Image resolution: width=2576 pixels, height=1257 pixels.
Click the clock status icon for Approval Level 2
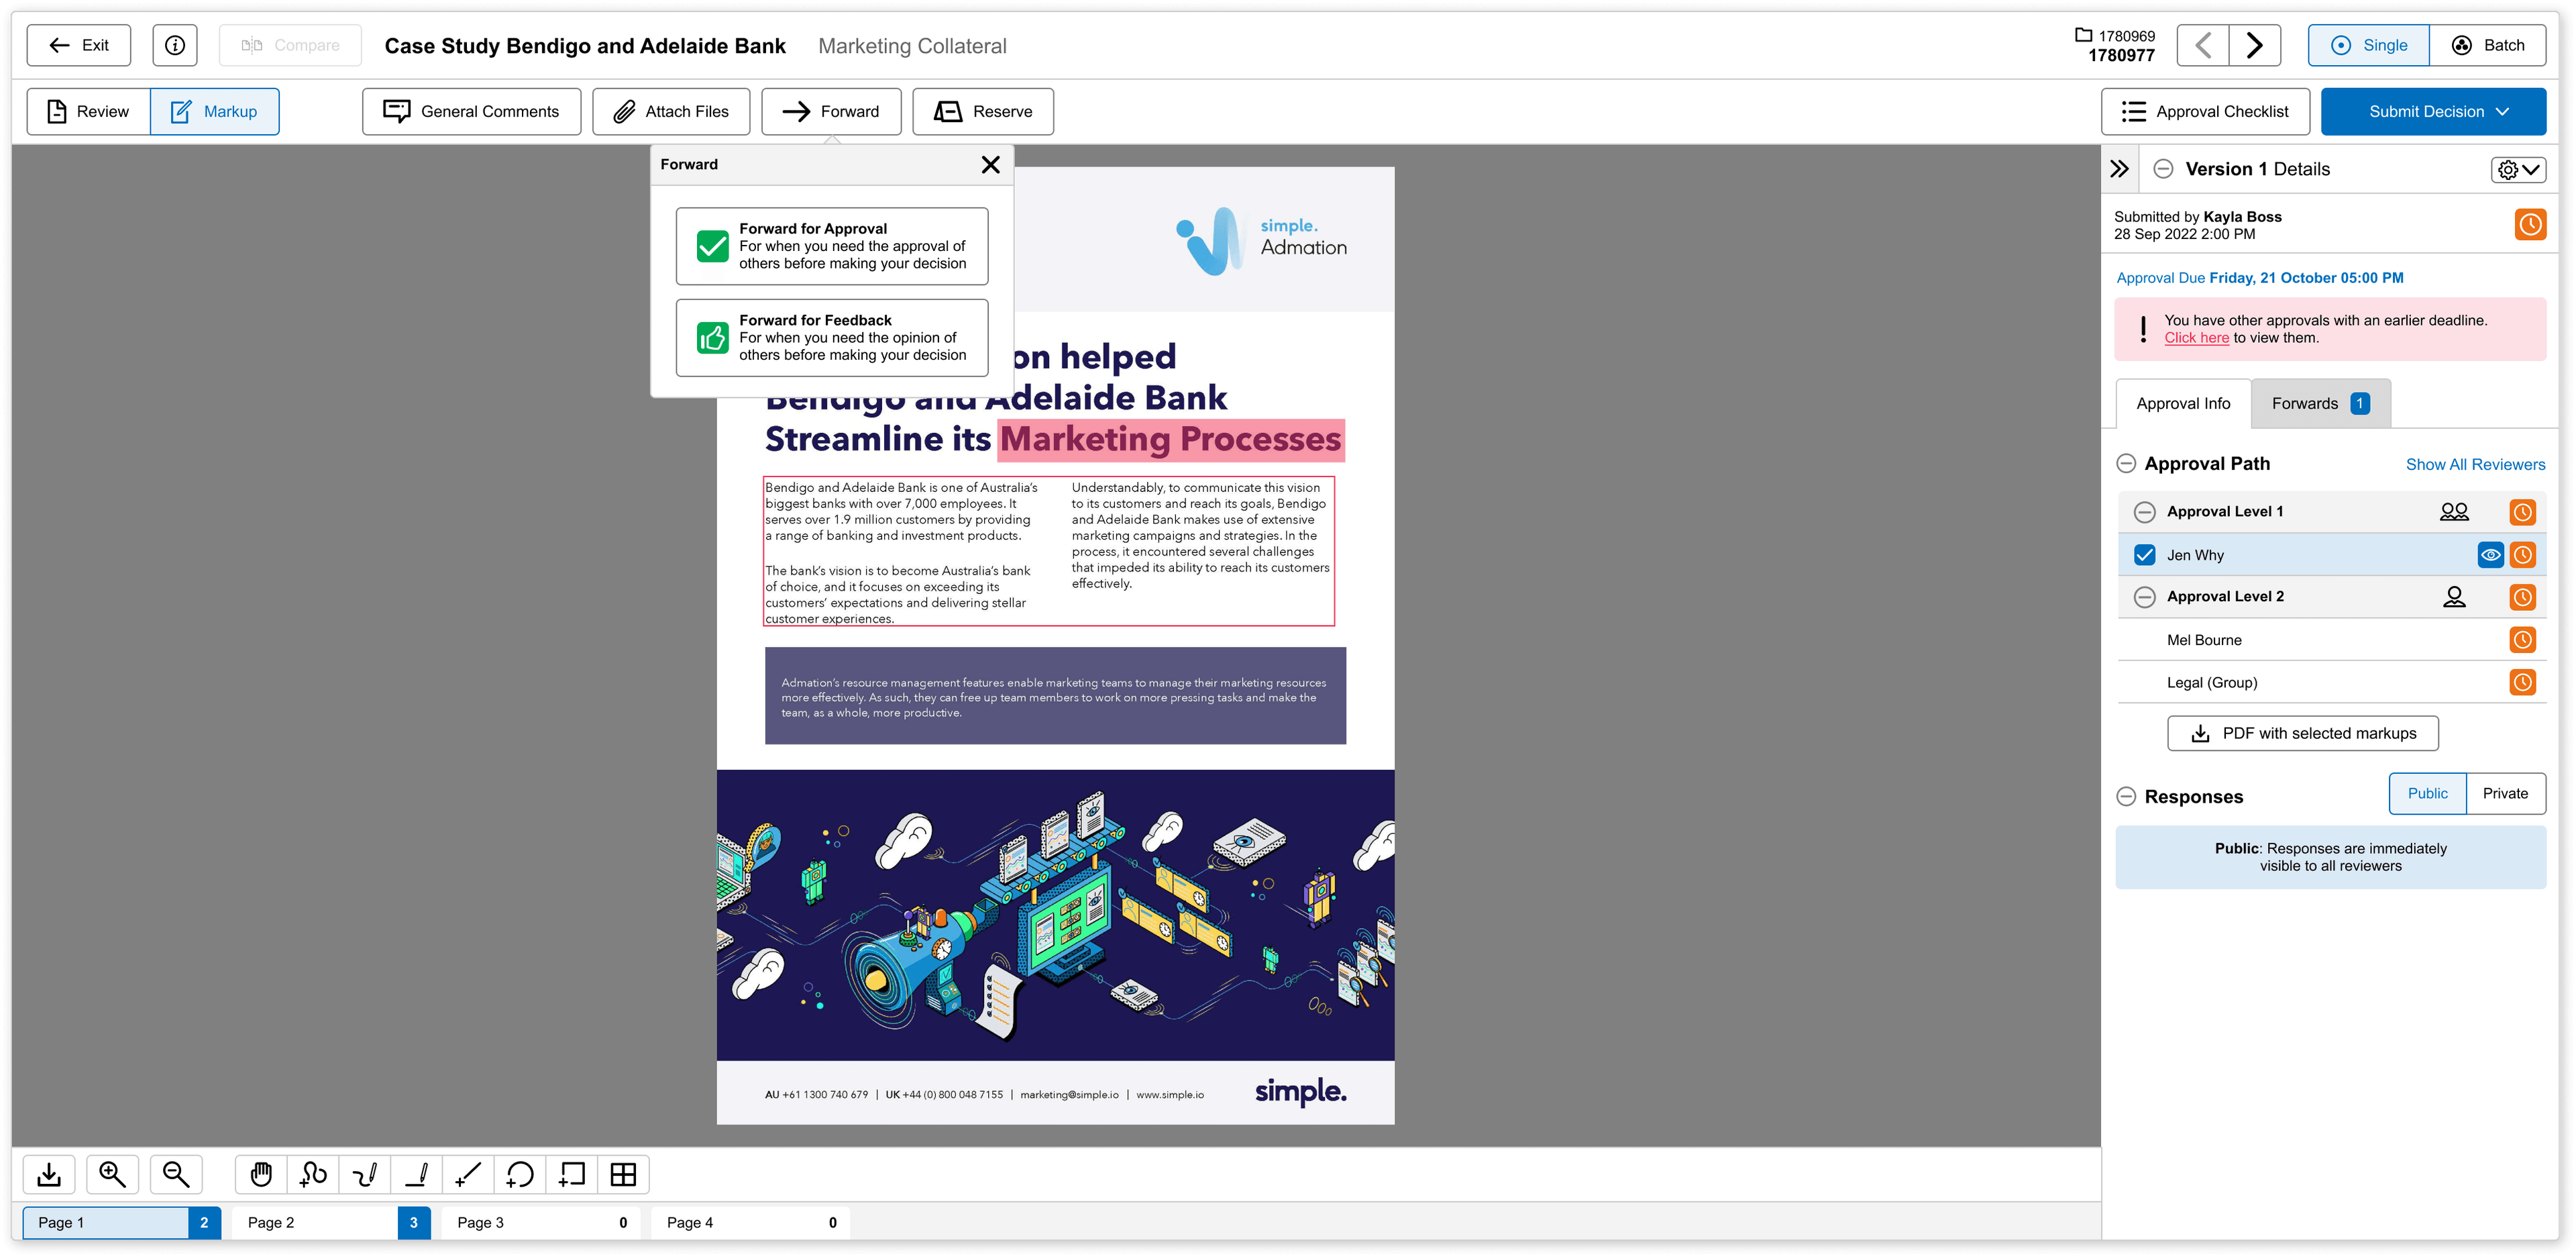point(2523,597)
